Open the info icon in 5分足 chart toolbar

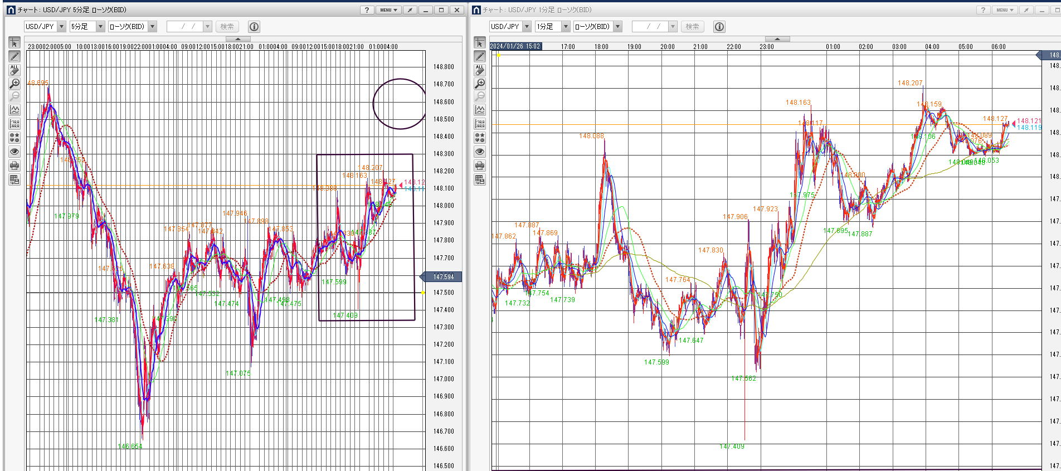click(254, 27)
